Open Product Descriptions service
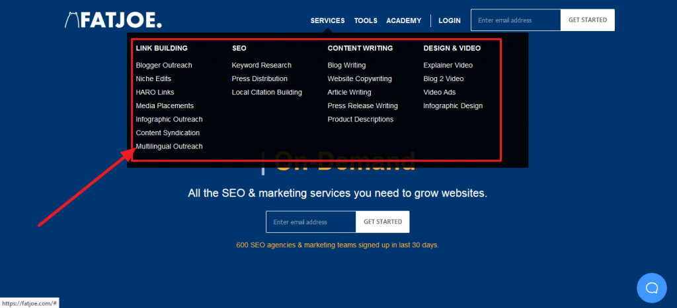 point(360,119)
